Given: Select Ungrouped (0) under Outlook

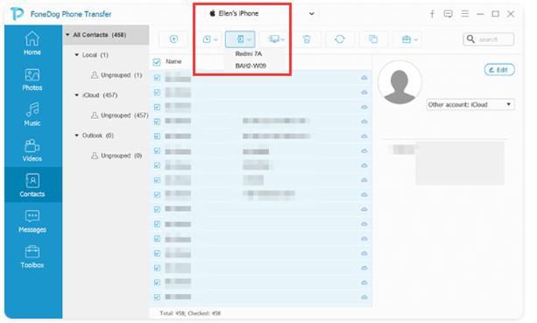Looking at the screenshot, I should 117,156.
